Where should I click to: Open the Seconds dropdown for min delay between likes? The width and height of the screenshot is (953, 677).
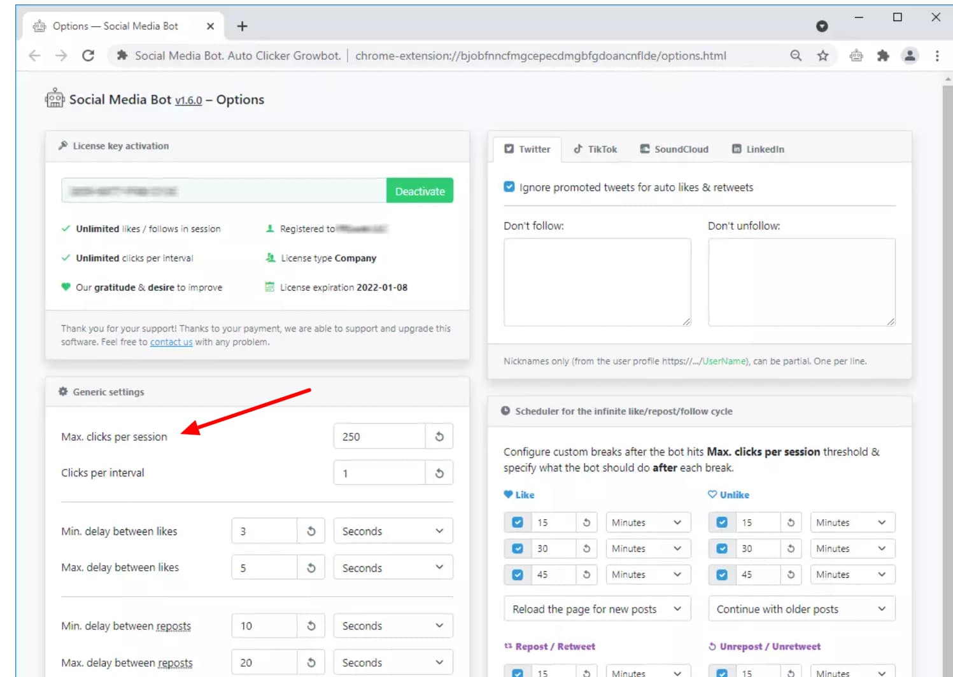tap(393, 531)
